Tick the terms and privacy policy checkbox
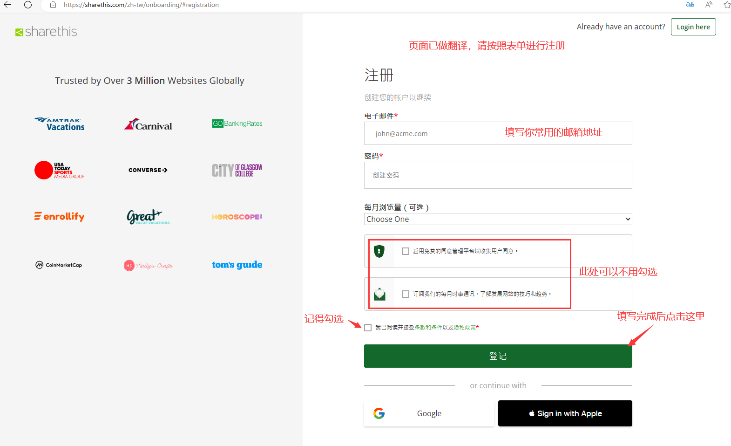The width and height of the screenshot is (731, 446). [x=368, y=328]
